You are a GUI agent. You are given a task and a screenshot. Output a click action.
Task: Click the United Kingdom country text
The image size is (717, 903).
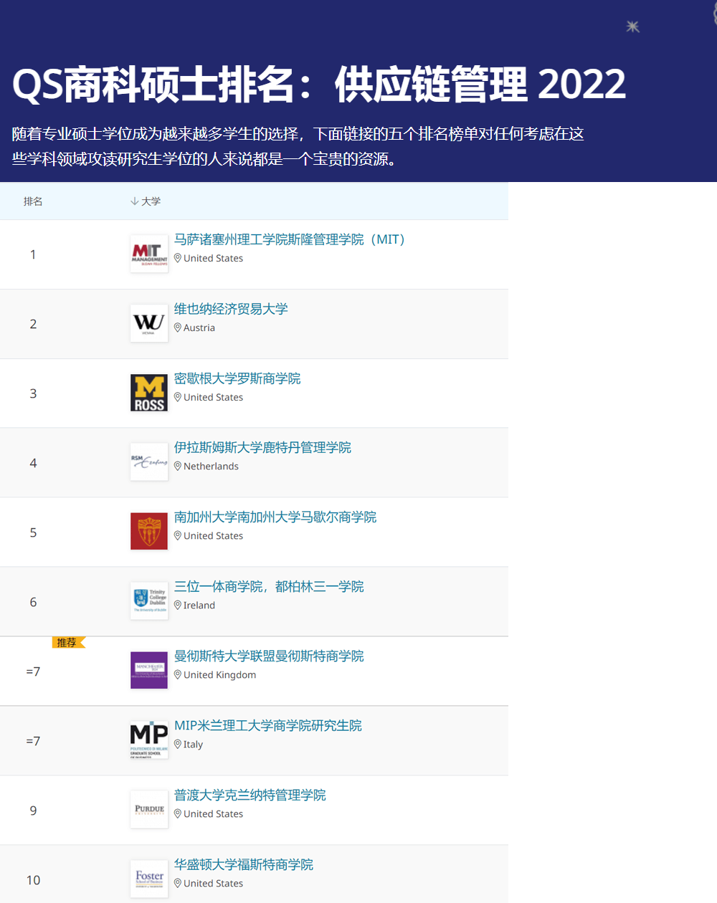[x=219, y=674]
